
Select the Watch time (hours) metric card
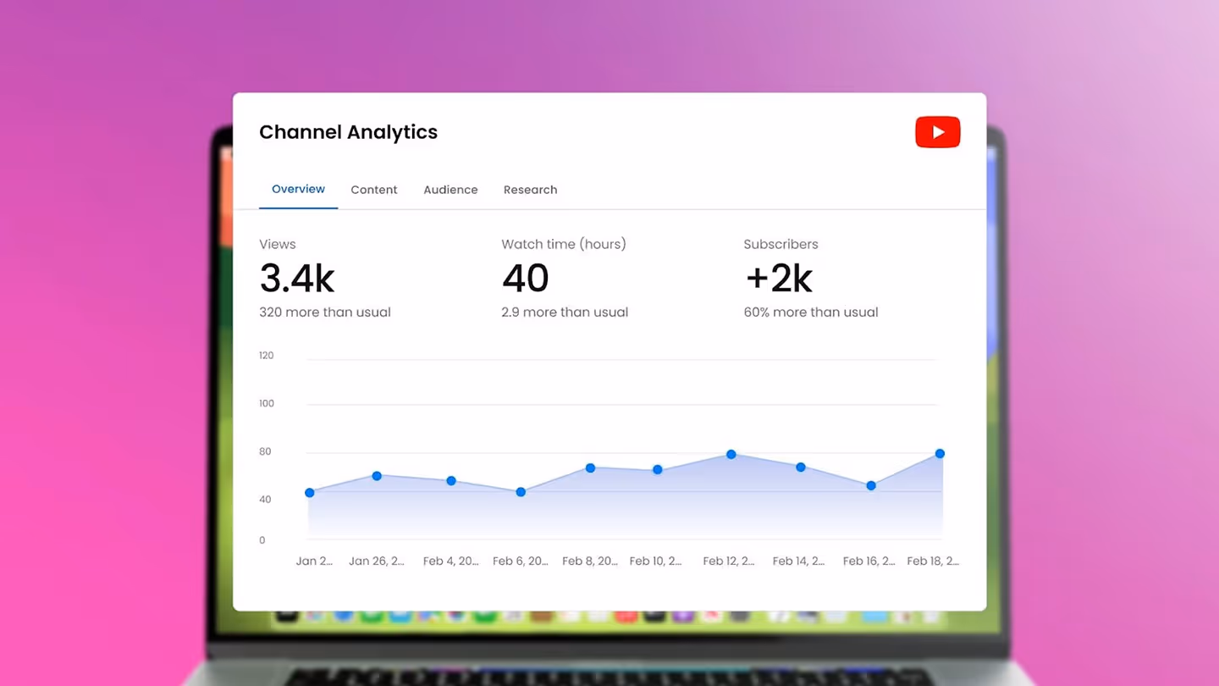click(525, 279)
